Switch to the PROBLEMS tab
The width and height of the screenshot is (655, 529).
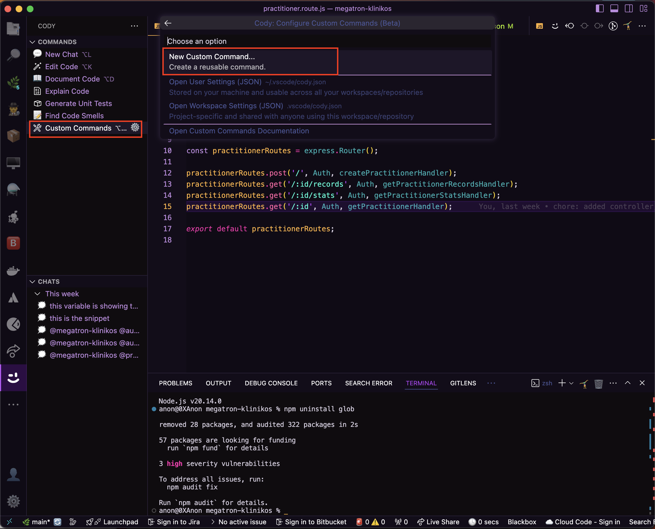(175, 383)
